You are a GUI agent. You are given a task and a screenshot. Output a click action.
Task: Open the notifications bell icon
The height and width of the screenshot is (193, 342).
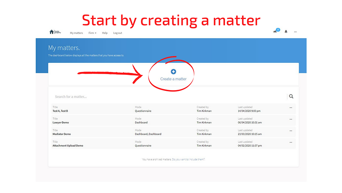click(x=286, y=32)
